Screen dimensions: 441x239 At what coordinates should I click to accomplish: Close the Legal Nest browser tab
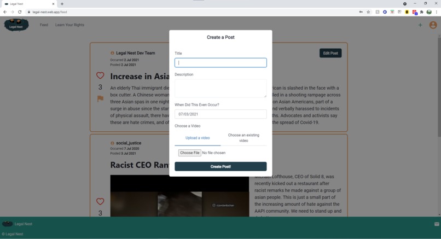53,4
